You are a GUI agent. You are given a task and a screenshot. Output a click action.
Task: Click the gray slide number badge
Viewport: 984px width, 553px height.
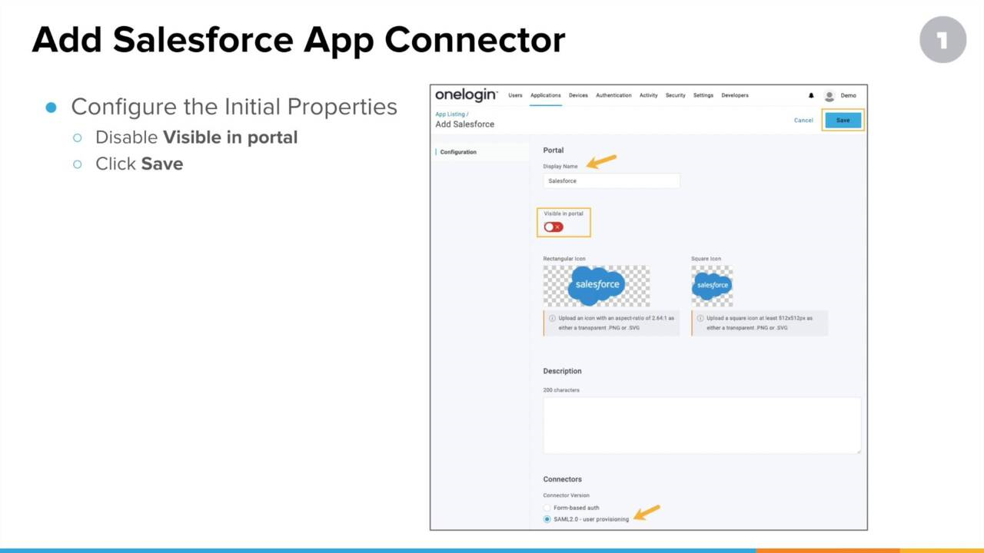click(942, 39)
